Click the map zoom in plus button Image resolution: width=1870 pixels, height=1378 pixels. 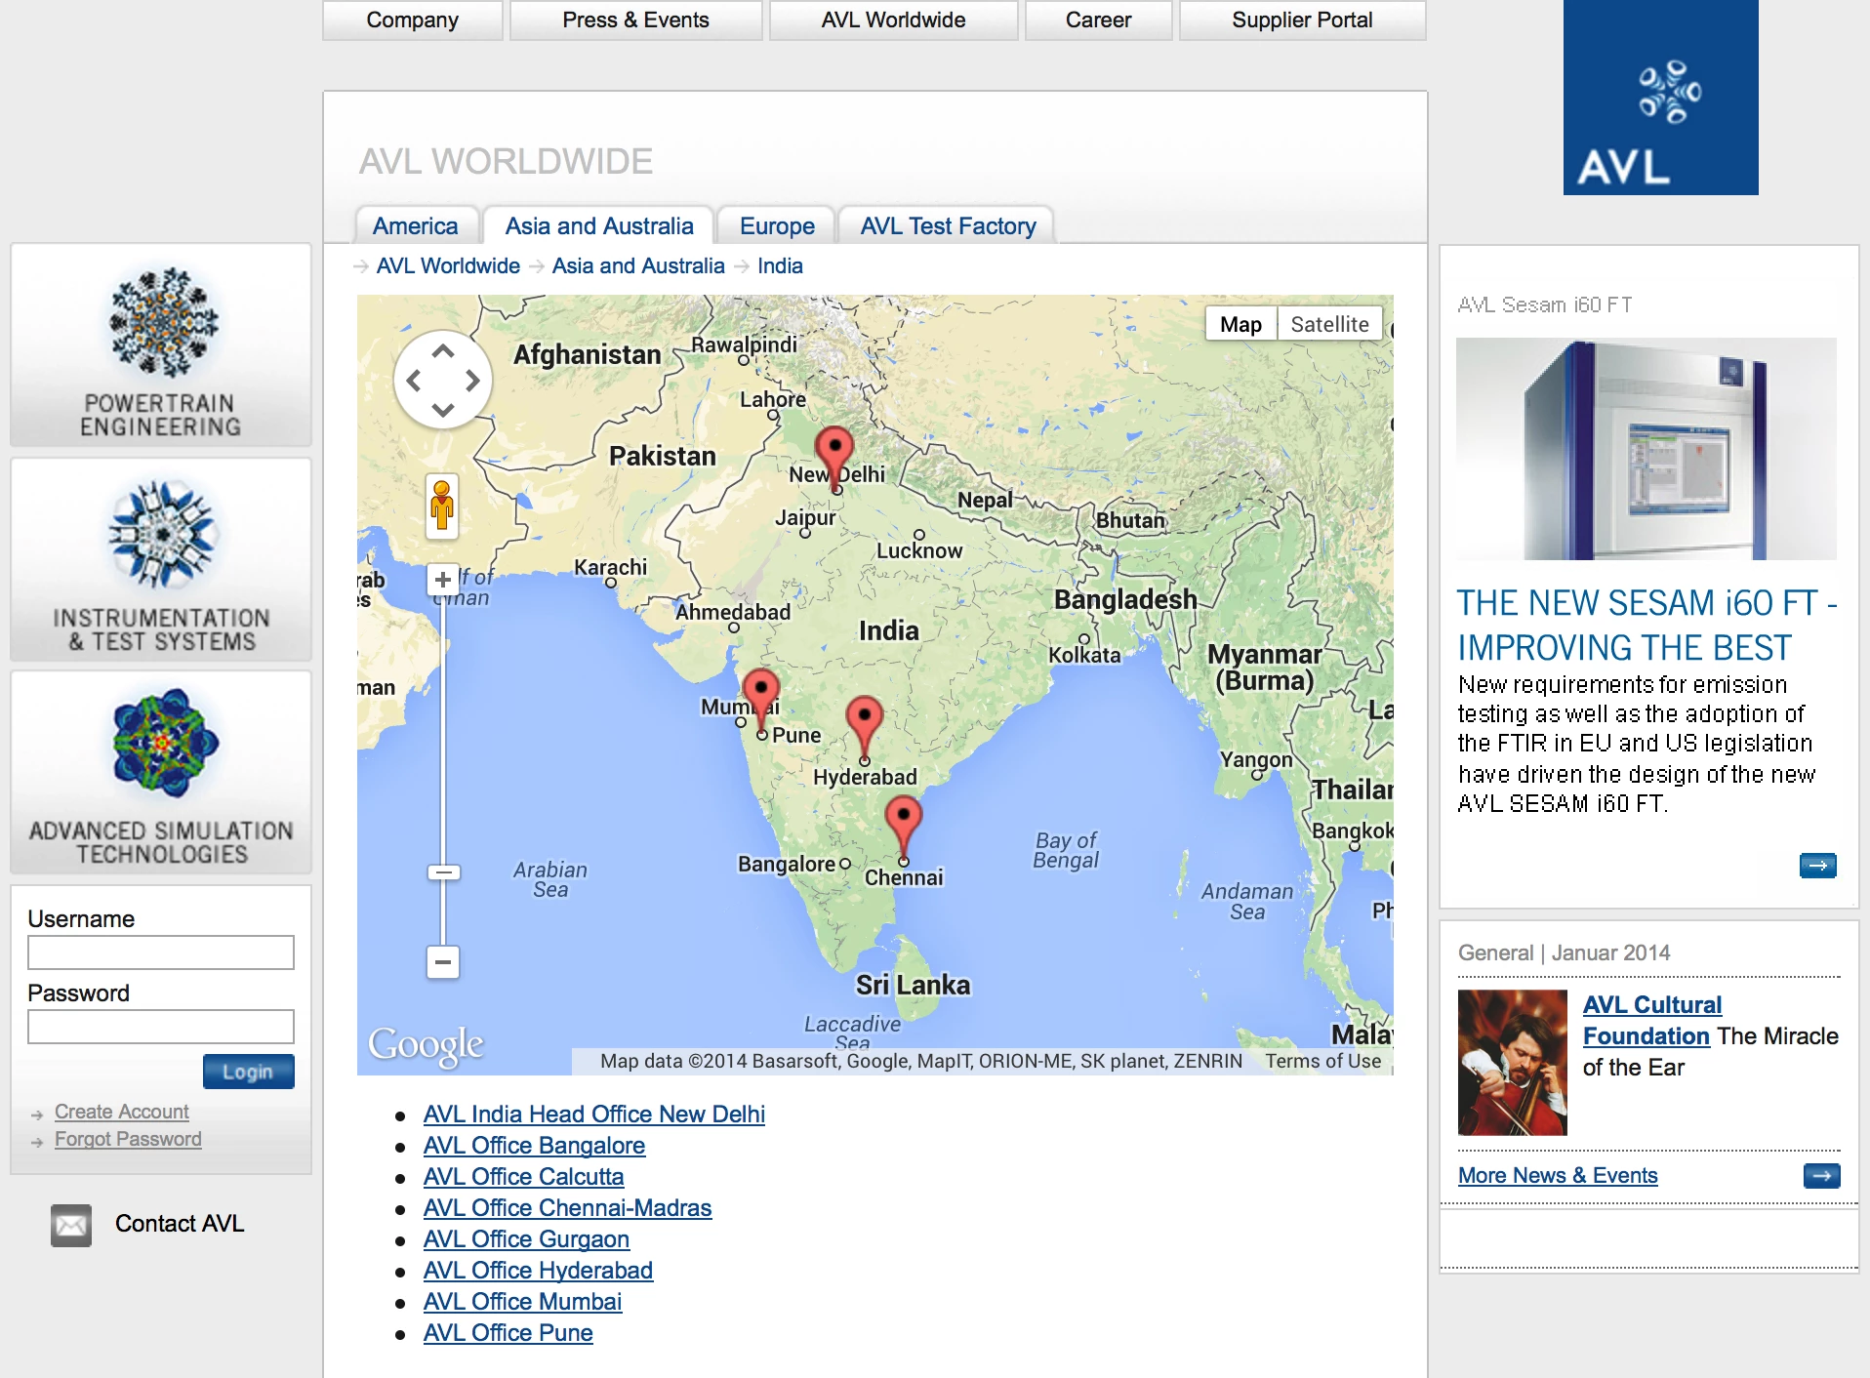click(x=443, y=580)
